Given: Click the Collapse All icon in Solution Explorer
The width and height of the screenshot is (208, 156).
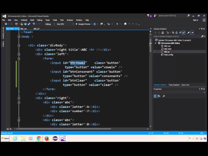Looking at the screenshot, I should (180, 32).
